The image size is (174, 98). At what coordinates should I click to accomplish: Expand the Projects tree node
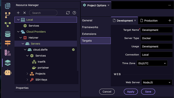(27, 74)
